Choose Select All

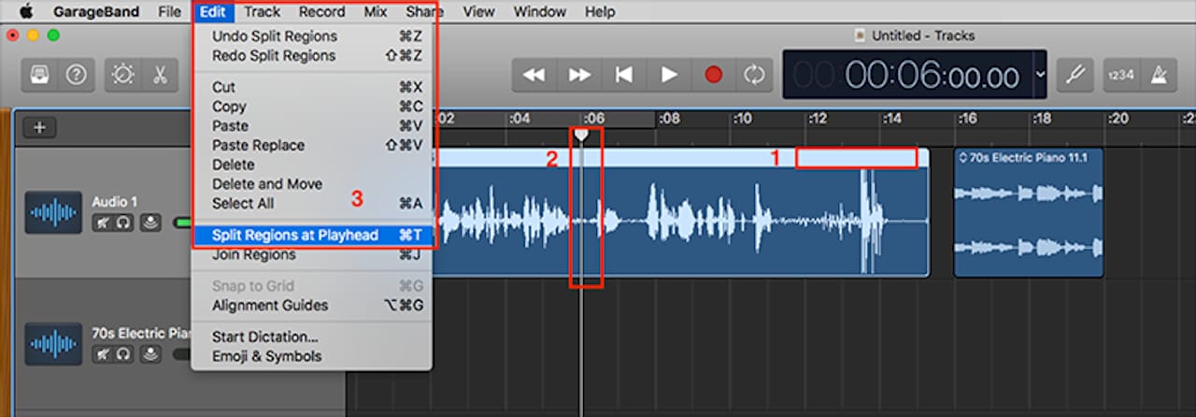coord(312,204)
